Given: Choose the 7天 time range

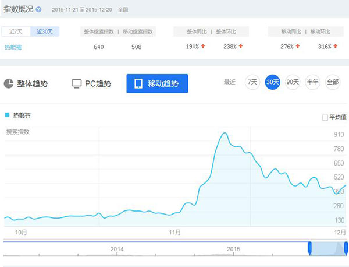Looking at the screenshot, I should click(x=252, y=82).
